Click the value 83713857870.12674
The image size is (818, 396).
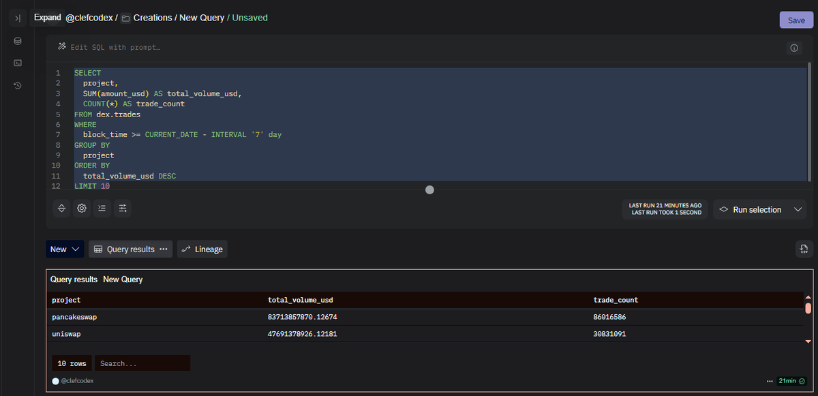pyautogui.click(x=303, y=317)
